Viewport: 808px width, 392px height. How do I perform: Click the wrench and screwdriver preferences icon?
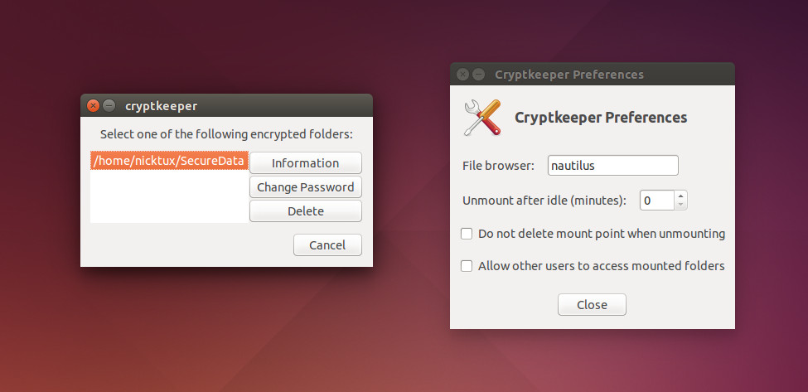[481, 118]
